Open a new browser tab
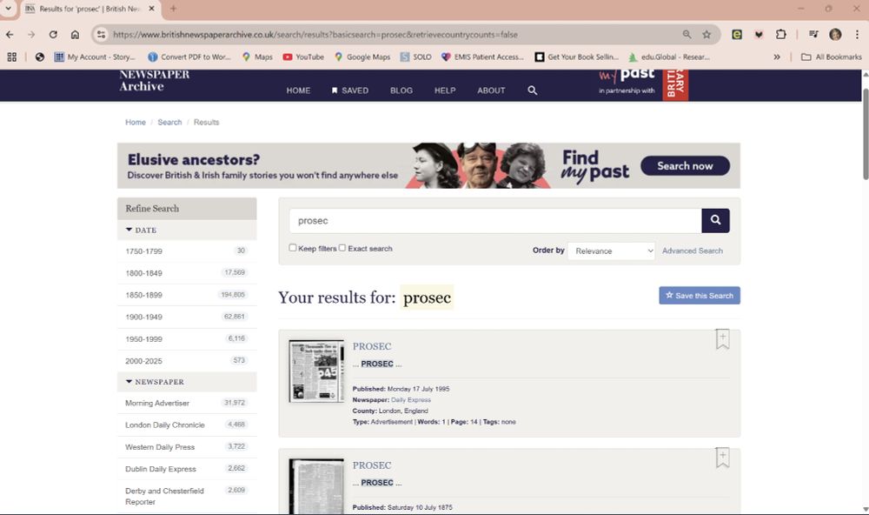Screen dimensions: 869x515 coord(174,9)
